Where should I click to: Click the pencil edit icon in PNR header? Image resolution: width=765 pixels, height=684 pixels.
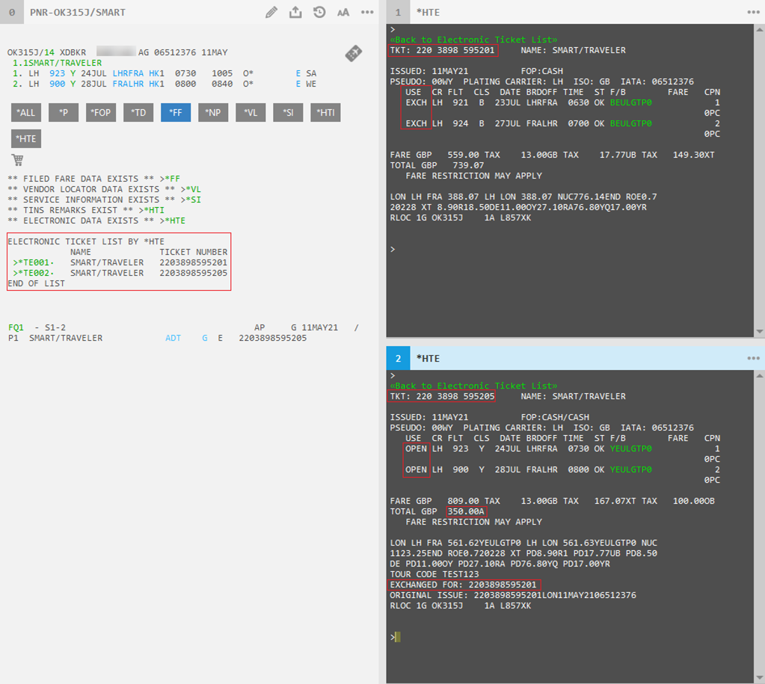tap(271, 12)
